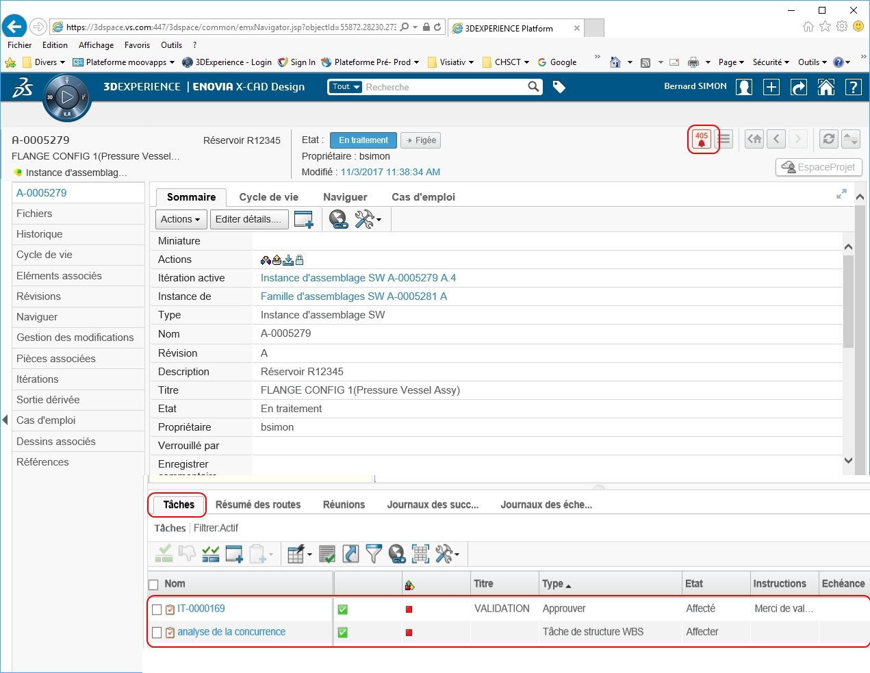Open link Instance d'assemblage SW A-0005279 A.4
Image resolution: width=870 pixels, height=673 pixels.
click(358, 278)
